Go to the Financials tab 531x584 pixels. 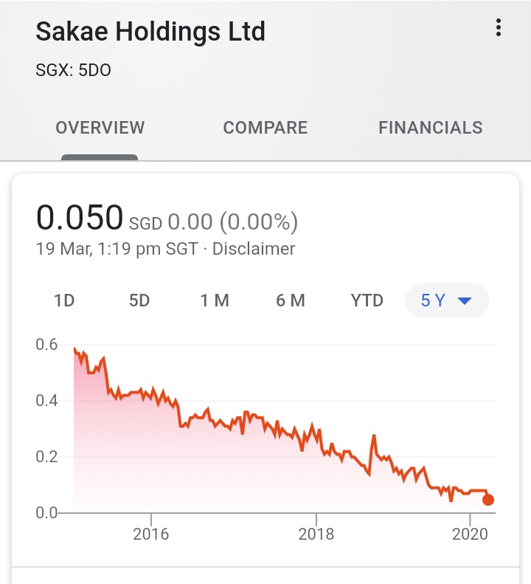click(x=431, y=128)
